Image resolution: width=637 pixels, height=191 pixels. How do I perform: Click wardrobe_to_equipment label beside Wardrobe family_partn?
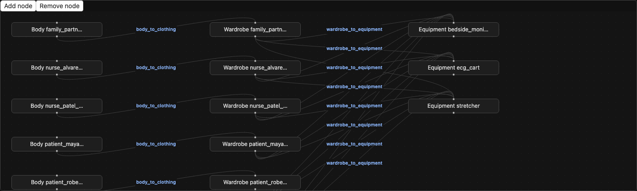(354, 29)
